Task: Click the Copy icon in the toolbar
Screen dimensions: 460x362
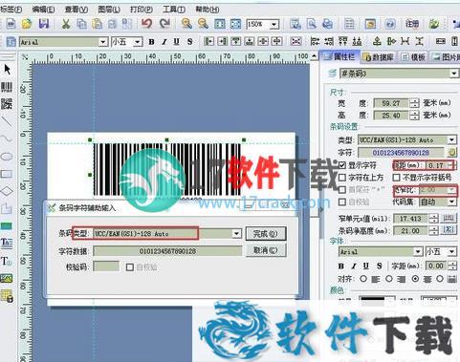Action: point(82,24)
